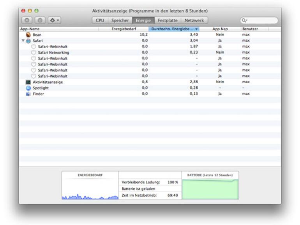Viewport: 300px width, 225px height.
Task: Click the inspect process info button
Action: tap(40, 20)
